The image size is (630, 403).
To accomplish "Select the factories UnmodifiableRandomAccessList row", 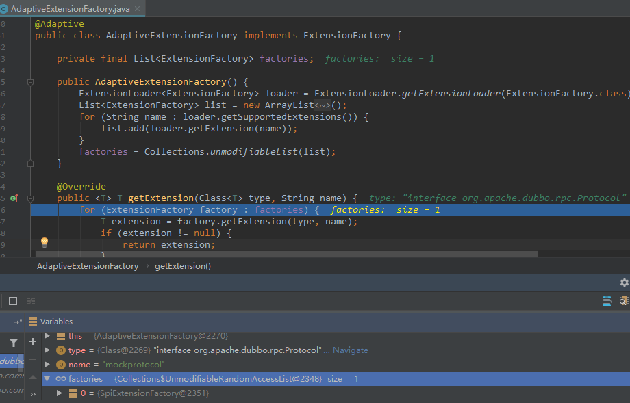I will pyautogui.click(x=335, y=378).
